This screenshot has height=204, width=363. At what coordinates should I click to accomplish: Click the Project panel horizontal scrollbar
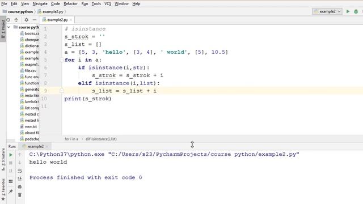[11, 141]
